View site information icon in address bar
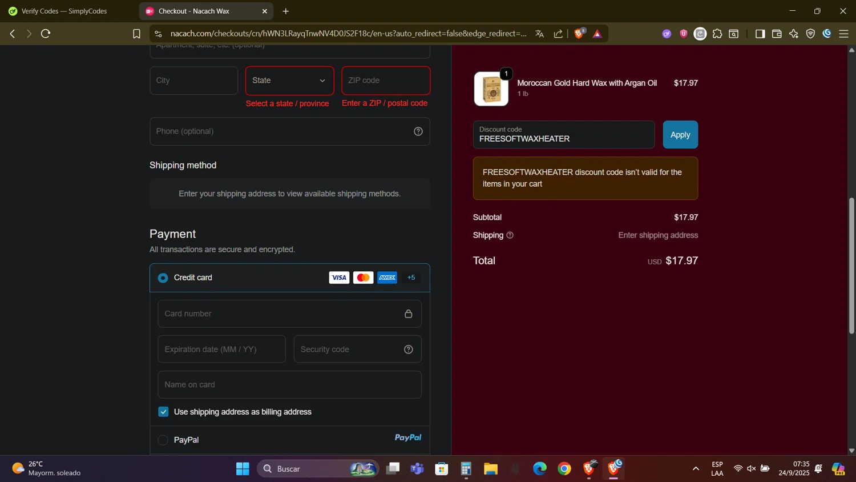This screenshot has width=856, height=482. point(158,34)
